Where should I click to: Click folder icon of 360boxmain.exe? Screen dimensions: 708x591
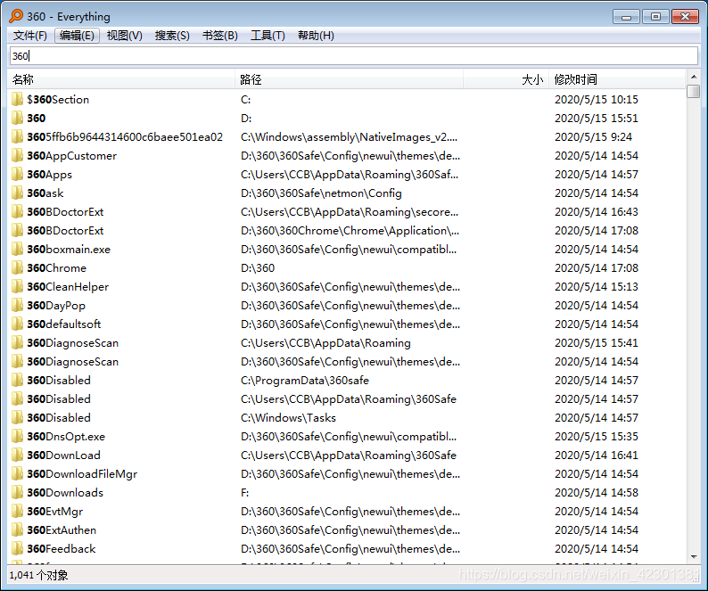(17, 250)
